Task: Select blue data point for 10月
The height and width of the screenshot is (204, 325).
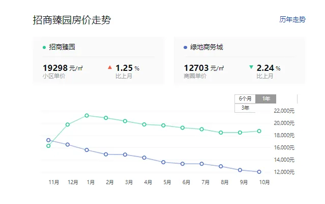Action: [259, 172]
